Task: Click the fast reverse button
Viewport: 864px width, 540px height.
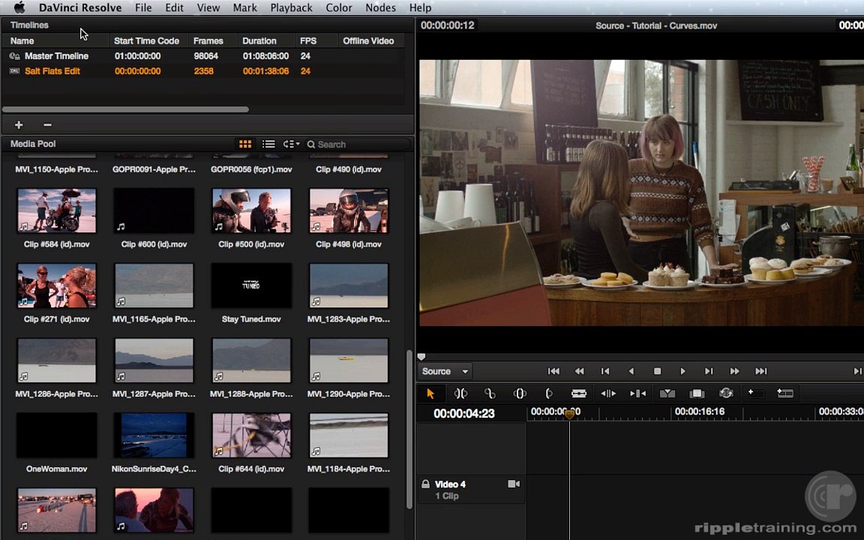Action: (x=579, y=371)
